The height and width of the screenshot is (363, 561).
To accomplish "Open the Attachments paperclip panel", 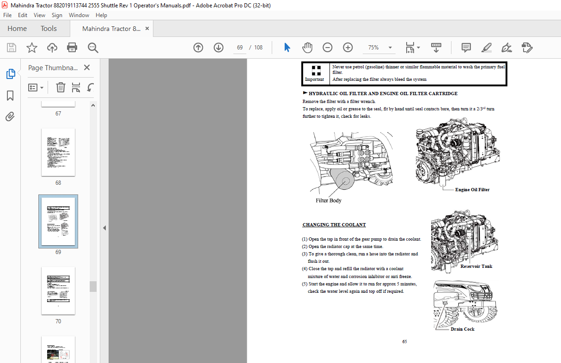I will pyautogui.click(x=10, y=116).
